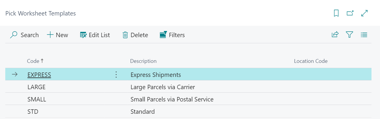Screen dimensions: 380x119
Task: Show more options for EXPRESS row
Action: (x=116, y=75)
